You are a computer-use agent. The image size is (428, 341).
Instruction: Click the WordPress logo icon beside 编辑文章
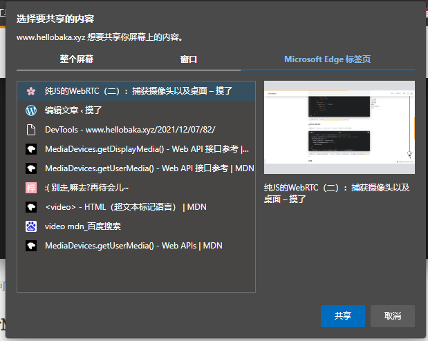coord(31,110)
